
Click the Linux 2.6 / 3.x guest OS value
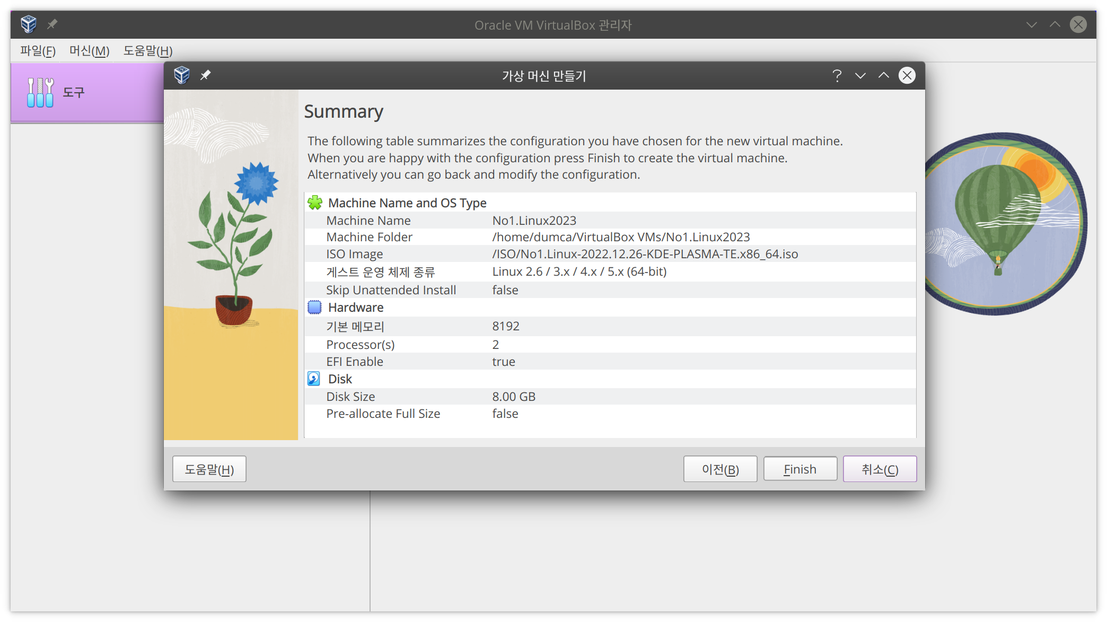(579, 271)
